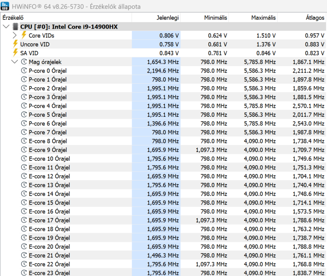
Task: Expand the Core VIDs row
Action: tap(14, 36)
